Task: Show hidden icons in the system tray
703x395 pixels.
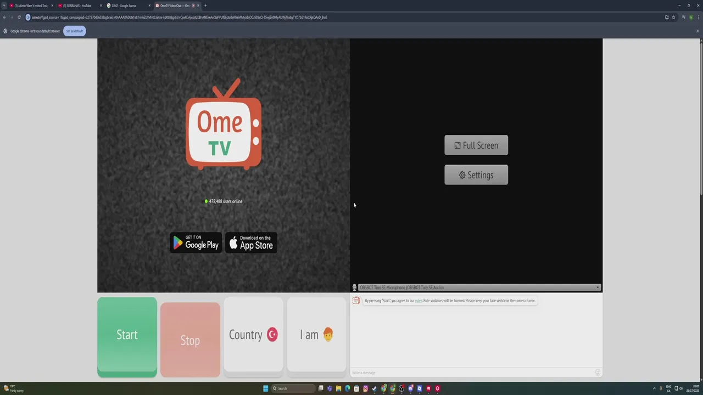Action: [x=654, y=388]
